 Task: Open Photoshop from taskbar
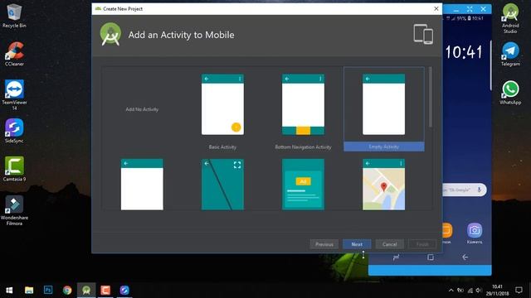pyautogui.click(x=48, y=291)
